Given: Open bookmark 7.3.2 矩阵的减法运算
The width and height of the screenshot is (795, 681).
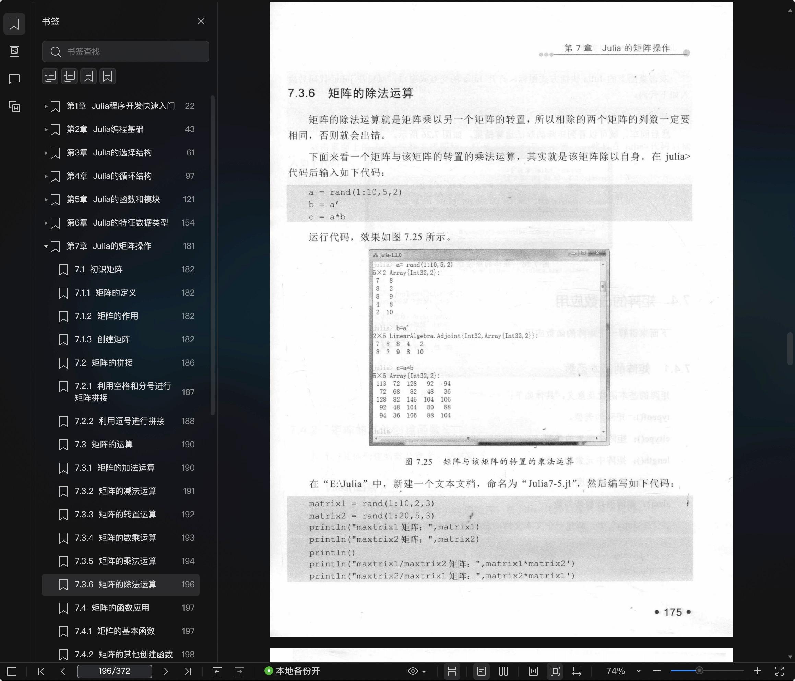Looking at the screenshot, I should (x=120, y=491).
